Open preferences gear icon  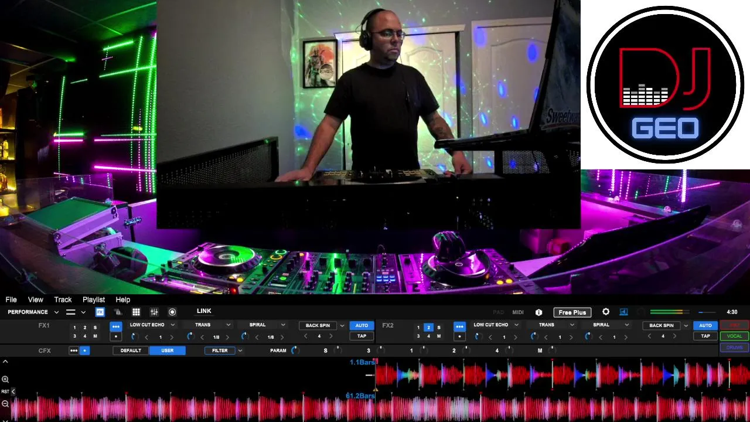click(x=606, y=312)
